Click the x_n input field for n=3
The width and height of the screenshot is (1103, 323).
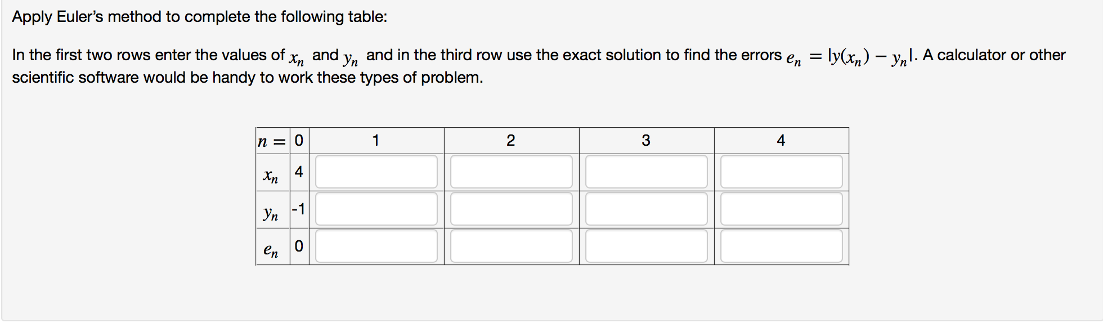point(646,172)
